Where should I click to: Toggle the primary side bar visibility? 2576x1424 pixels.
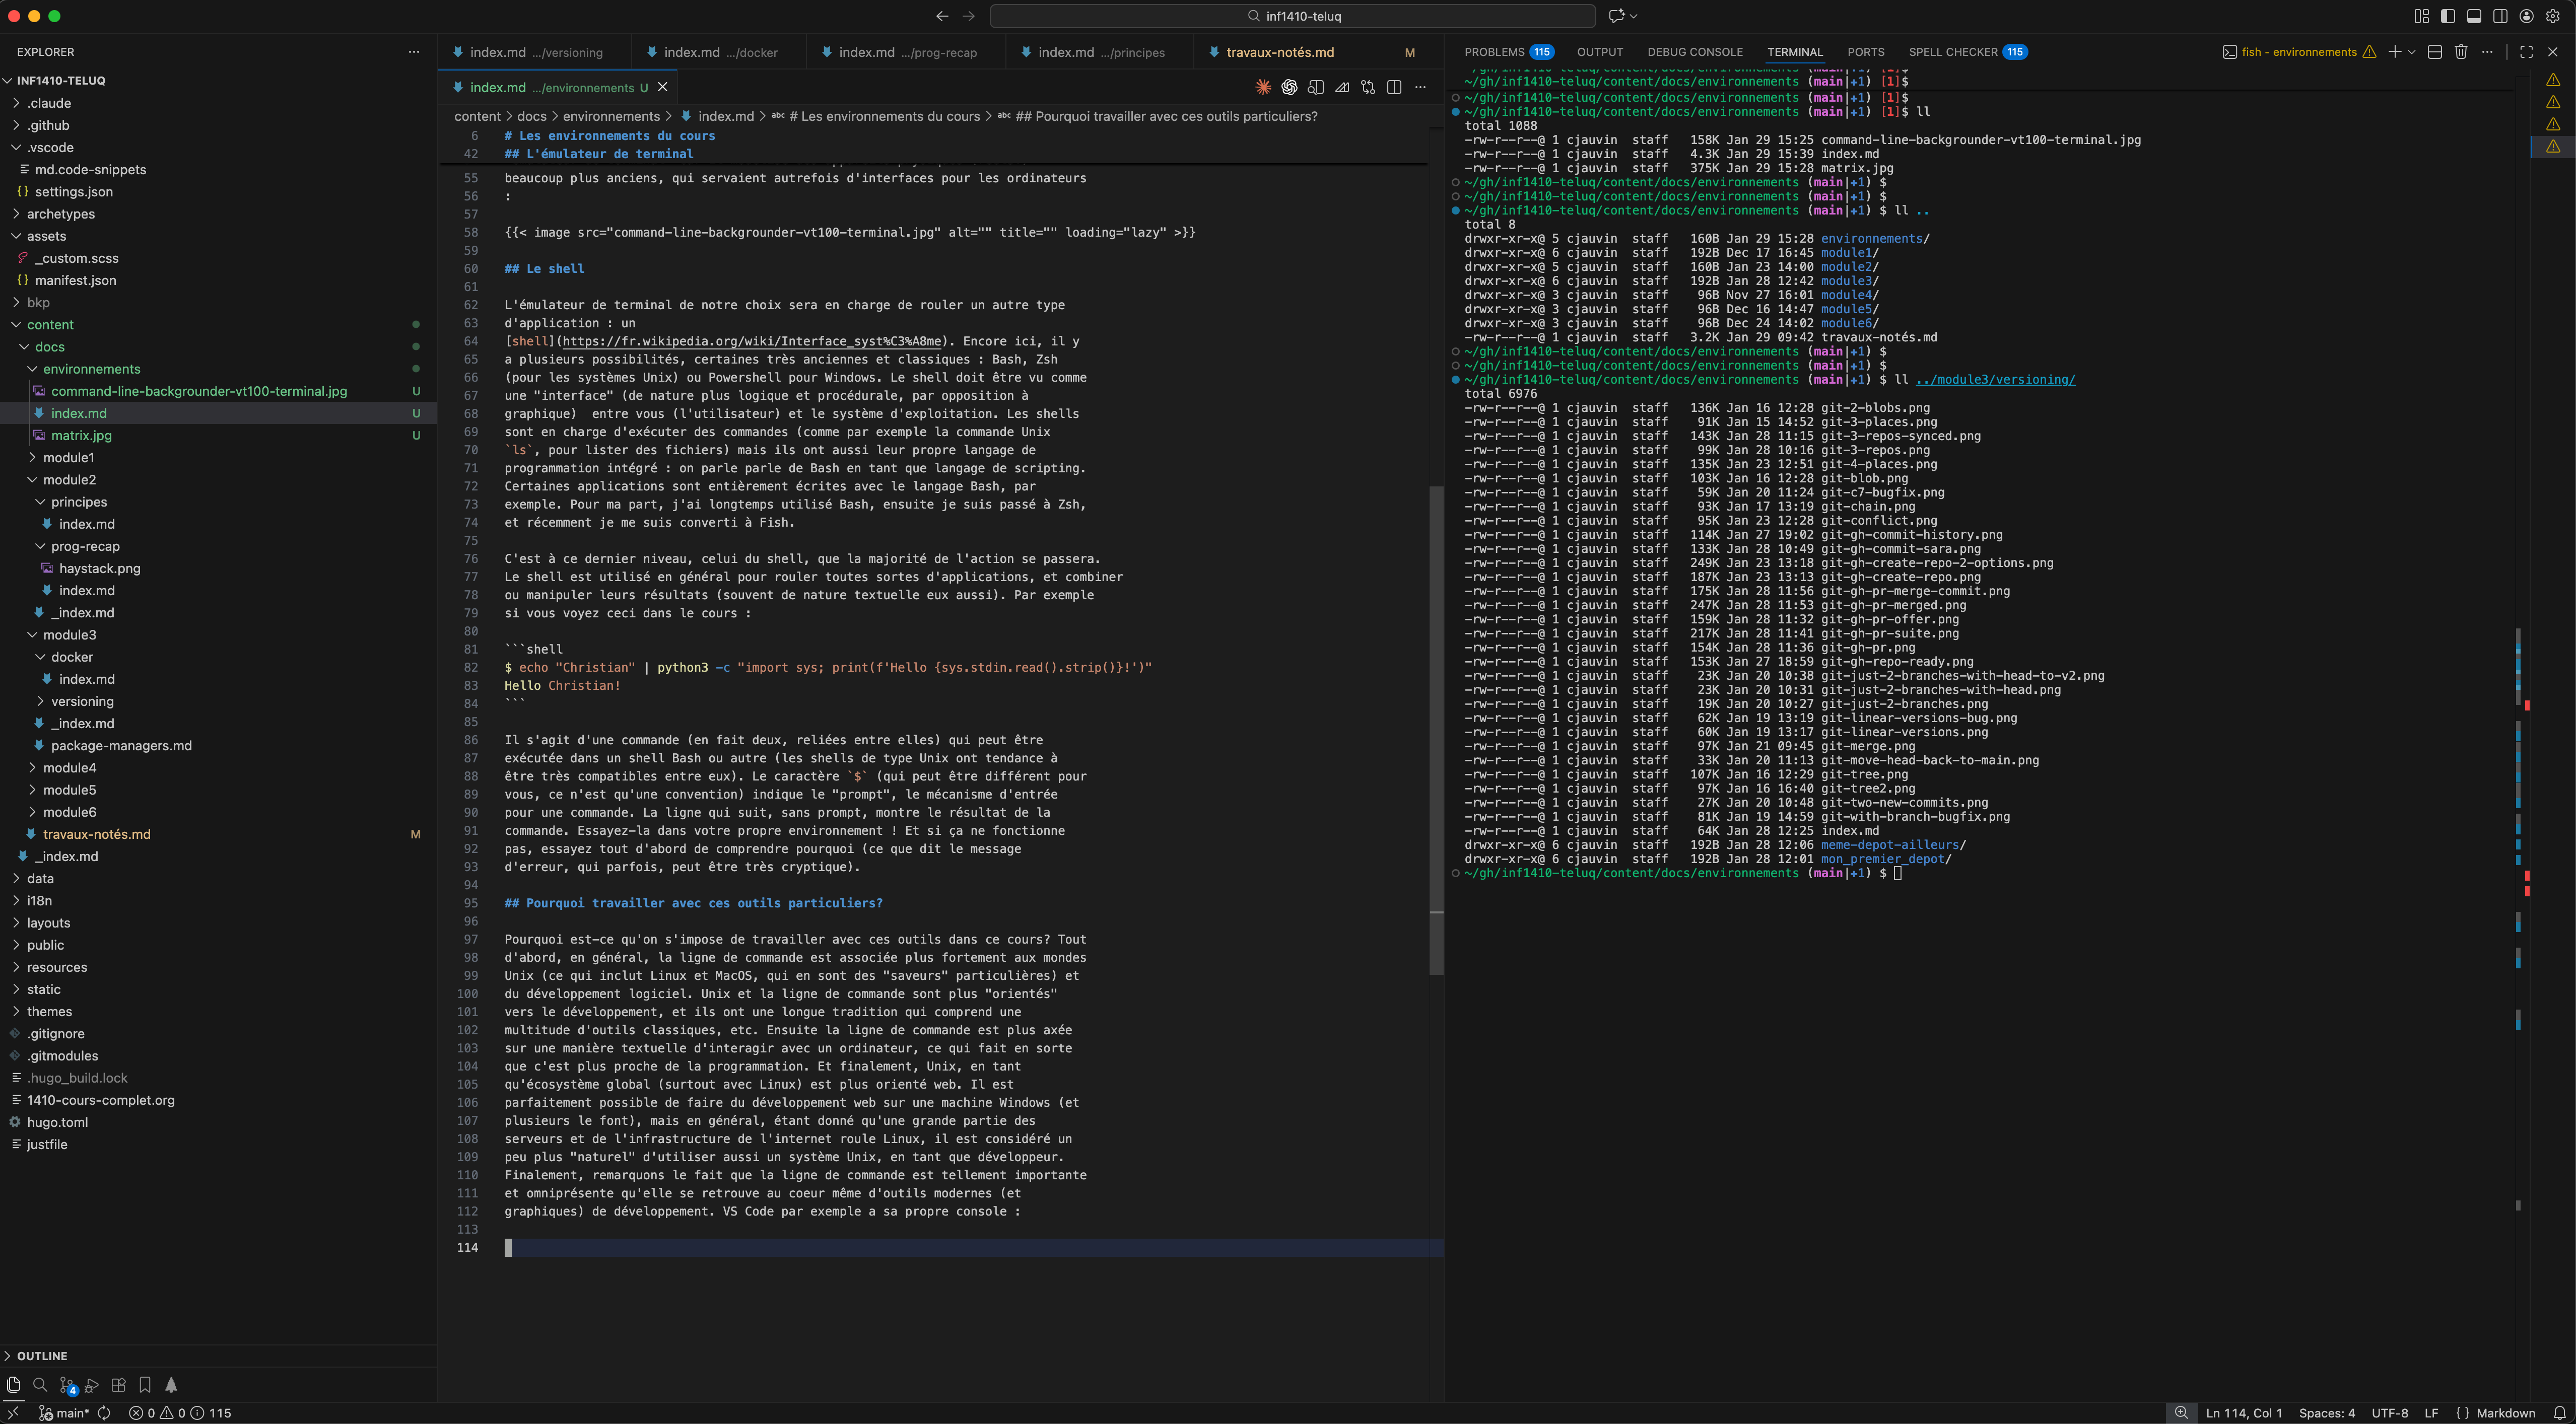(2447, 16)
